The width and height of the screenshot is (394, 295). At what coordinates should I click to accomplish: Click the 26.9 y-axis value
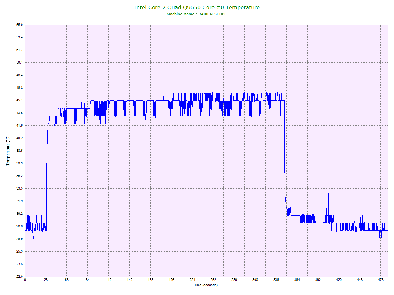click(x=20, y=239)
